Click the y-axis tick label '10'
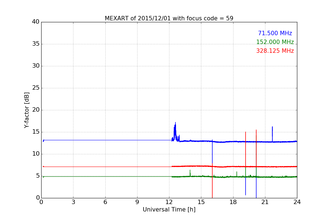This screenshot has height=220, width=330. coord(36,154)
